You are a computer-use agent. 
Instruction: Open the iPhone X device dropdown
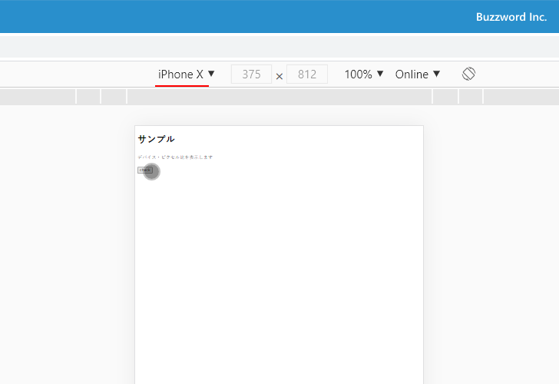186,74
